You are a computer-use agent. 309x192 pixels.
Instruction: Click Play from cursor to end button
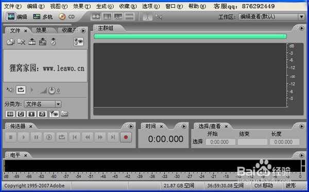[x=49, y=137]
